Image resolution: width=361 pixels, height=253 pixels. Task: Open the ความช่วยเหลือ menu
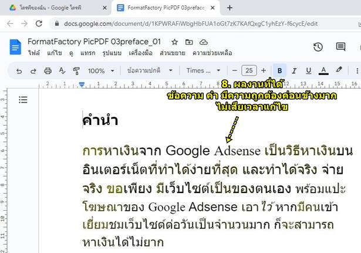(x=212, y=53)
